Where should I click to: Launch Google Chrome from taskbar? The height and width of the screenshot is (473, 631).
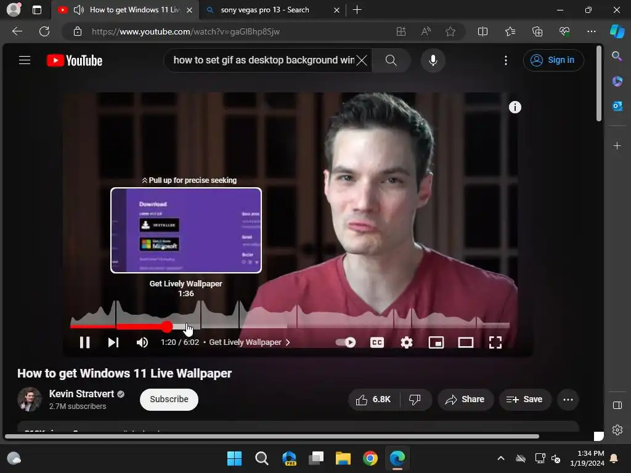click(x=370, y=458)
